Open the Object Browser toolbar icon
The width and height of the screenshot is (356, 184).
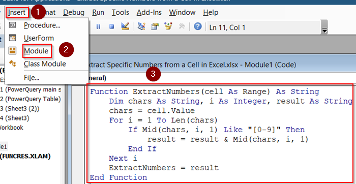point(168,26)
